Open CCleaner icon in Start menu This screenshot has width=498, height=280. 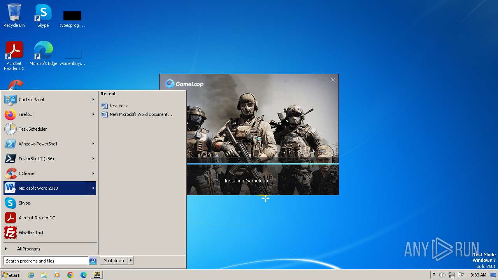[x=10, y=173]
